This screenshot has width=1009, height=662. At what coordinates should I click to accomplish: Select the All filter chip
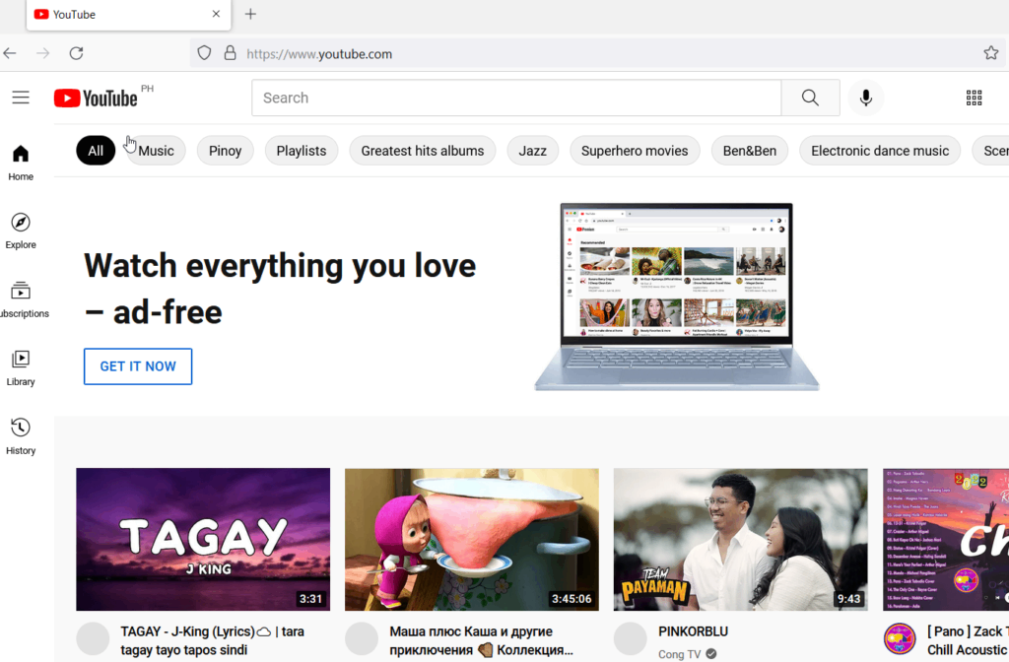96,151
